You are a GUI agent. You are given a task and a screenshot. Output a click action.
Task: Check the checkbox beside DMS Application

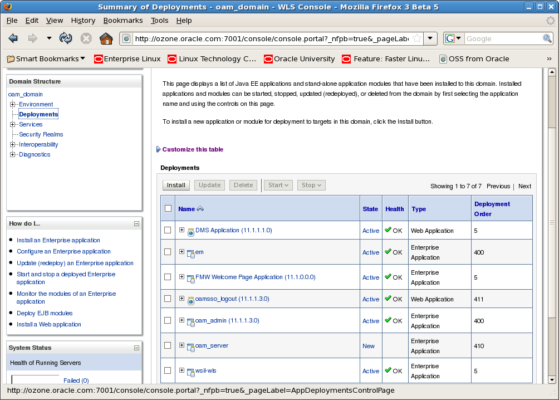(x=168, y=230)
